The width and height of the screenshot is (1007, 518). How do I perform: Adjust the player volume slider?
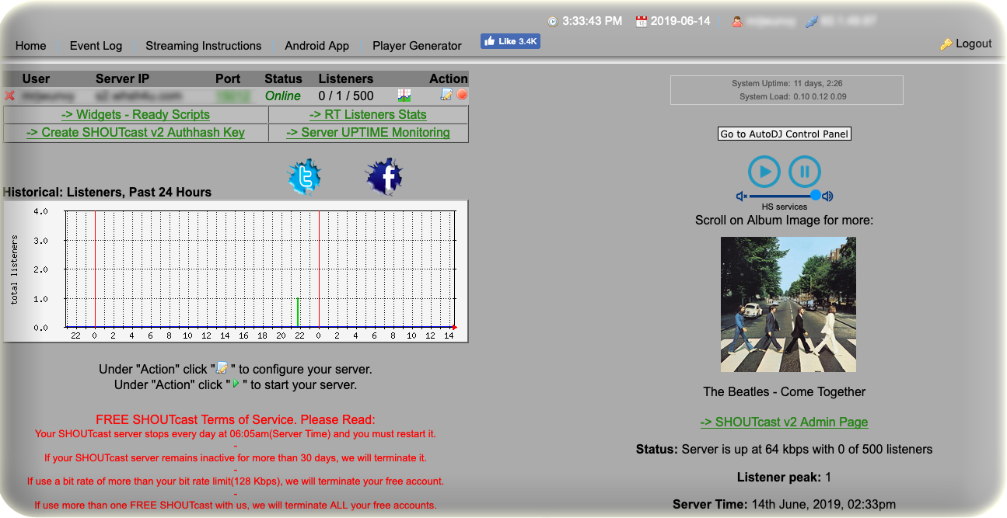point(785,196)
